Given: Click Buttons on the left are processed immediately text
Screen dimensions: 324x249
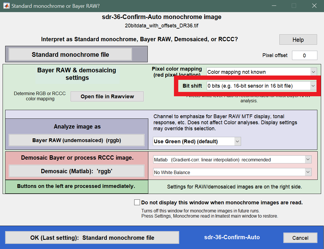Looking at the screenshot, I should coord(76,186).
